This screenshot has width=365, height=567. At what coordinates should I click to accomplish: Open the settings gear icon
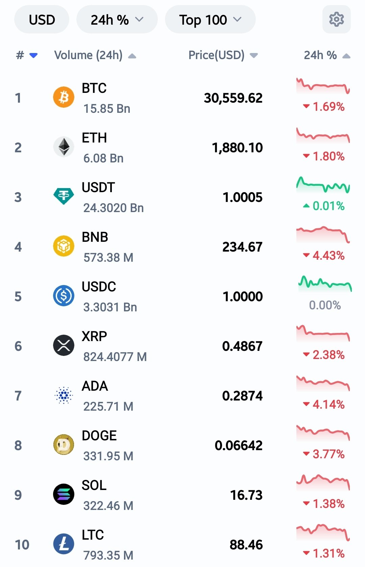336,20
